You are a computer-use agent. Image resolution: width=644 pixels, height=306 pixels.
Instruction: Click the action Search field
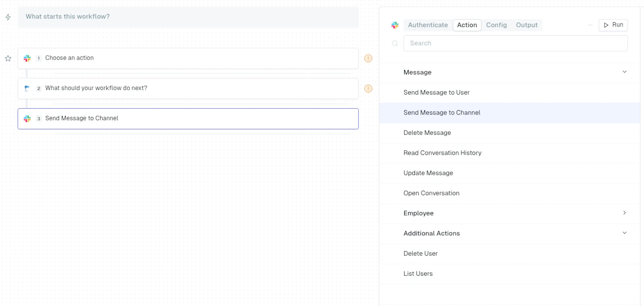point(516,43)
